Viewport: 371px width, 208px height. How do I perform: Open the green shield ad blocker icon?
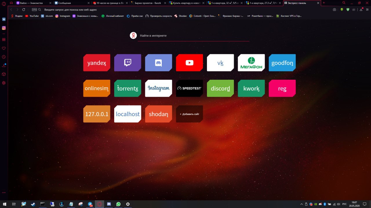coord(348,10)
